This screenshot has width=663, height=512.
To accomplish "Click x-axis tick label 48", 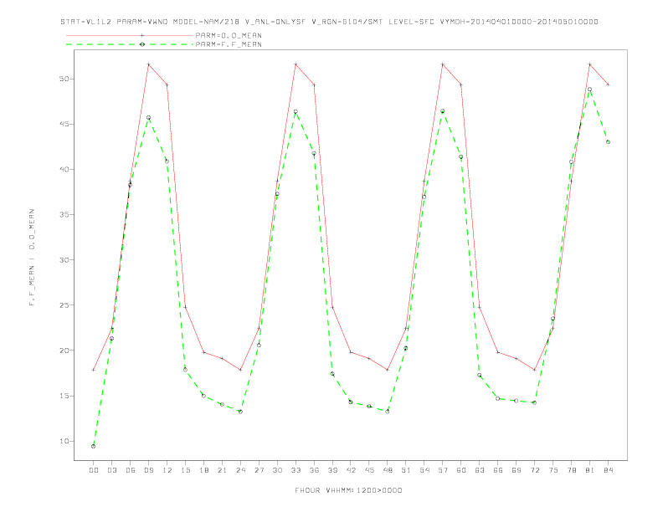I will (388, 470).
